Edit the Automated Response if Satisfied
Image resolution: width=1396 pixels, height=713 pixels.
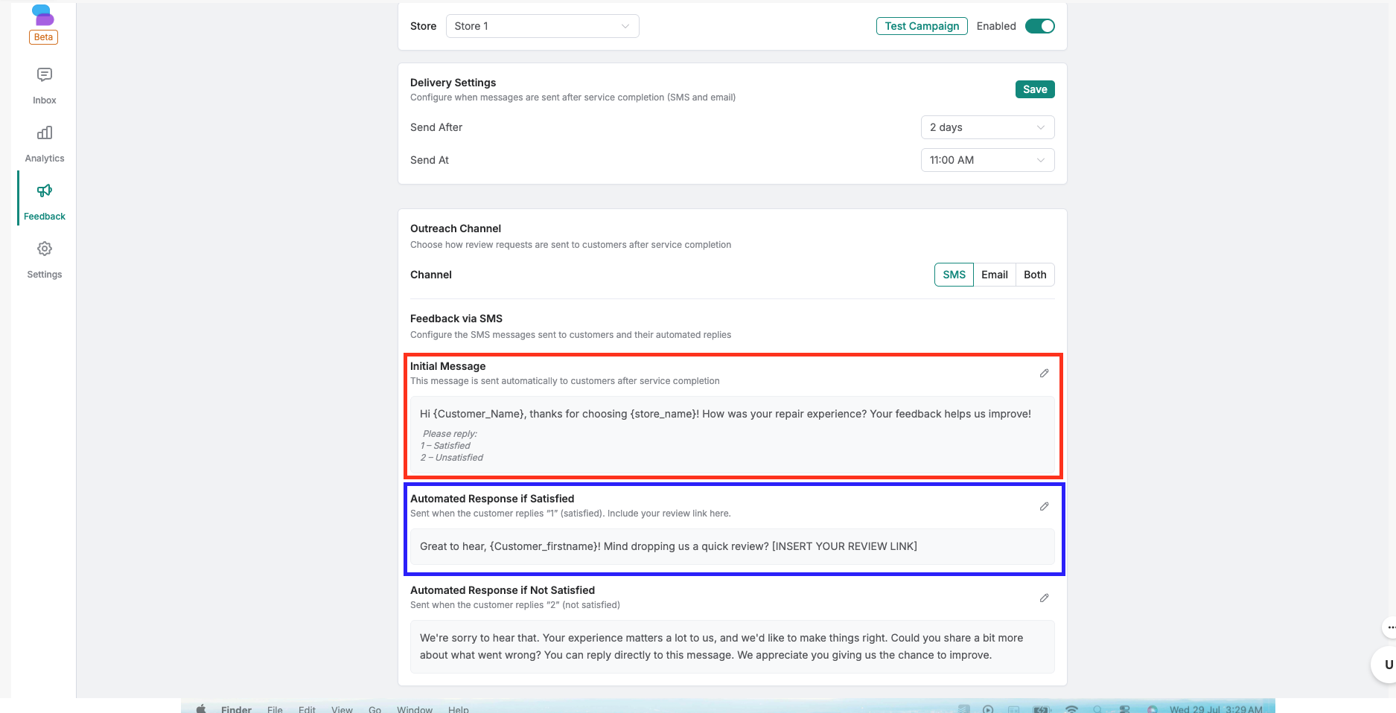tap(1044, 507)
